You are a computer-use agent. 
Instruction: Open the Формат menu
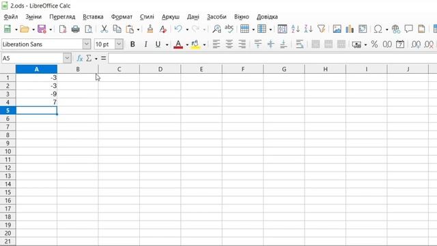122,16
